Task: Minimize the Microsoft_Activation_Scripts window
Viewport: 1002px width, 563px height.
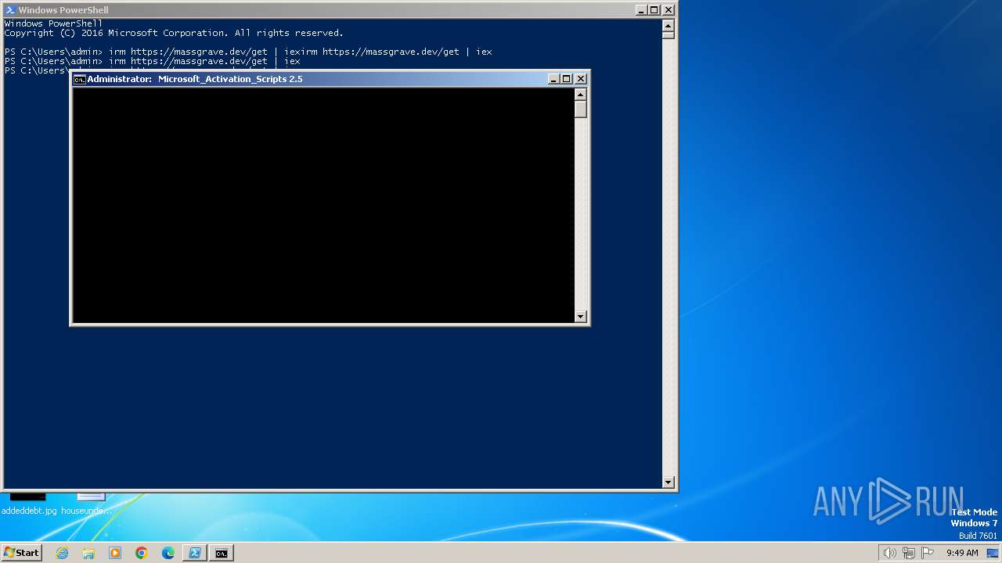Action: pyautogui.click(x=553, y=79)
